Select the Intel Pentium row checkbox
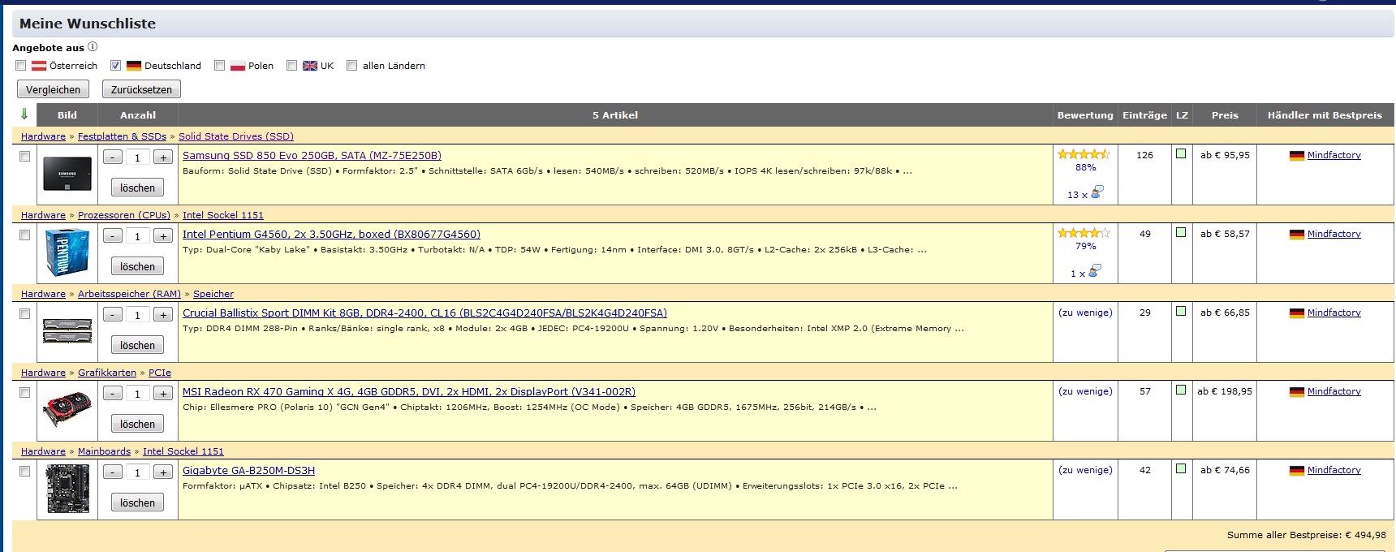Image resolution: width=1396 pixels, height=552 pixels. click(24, 235)
